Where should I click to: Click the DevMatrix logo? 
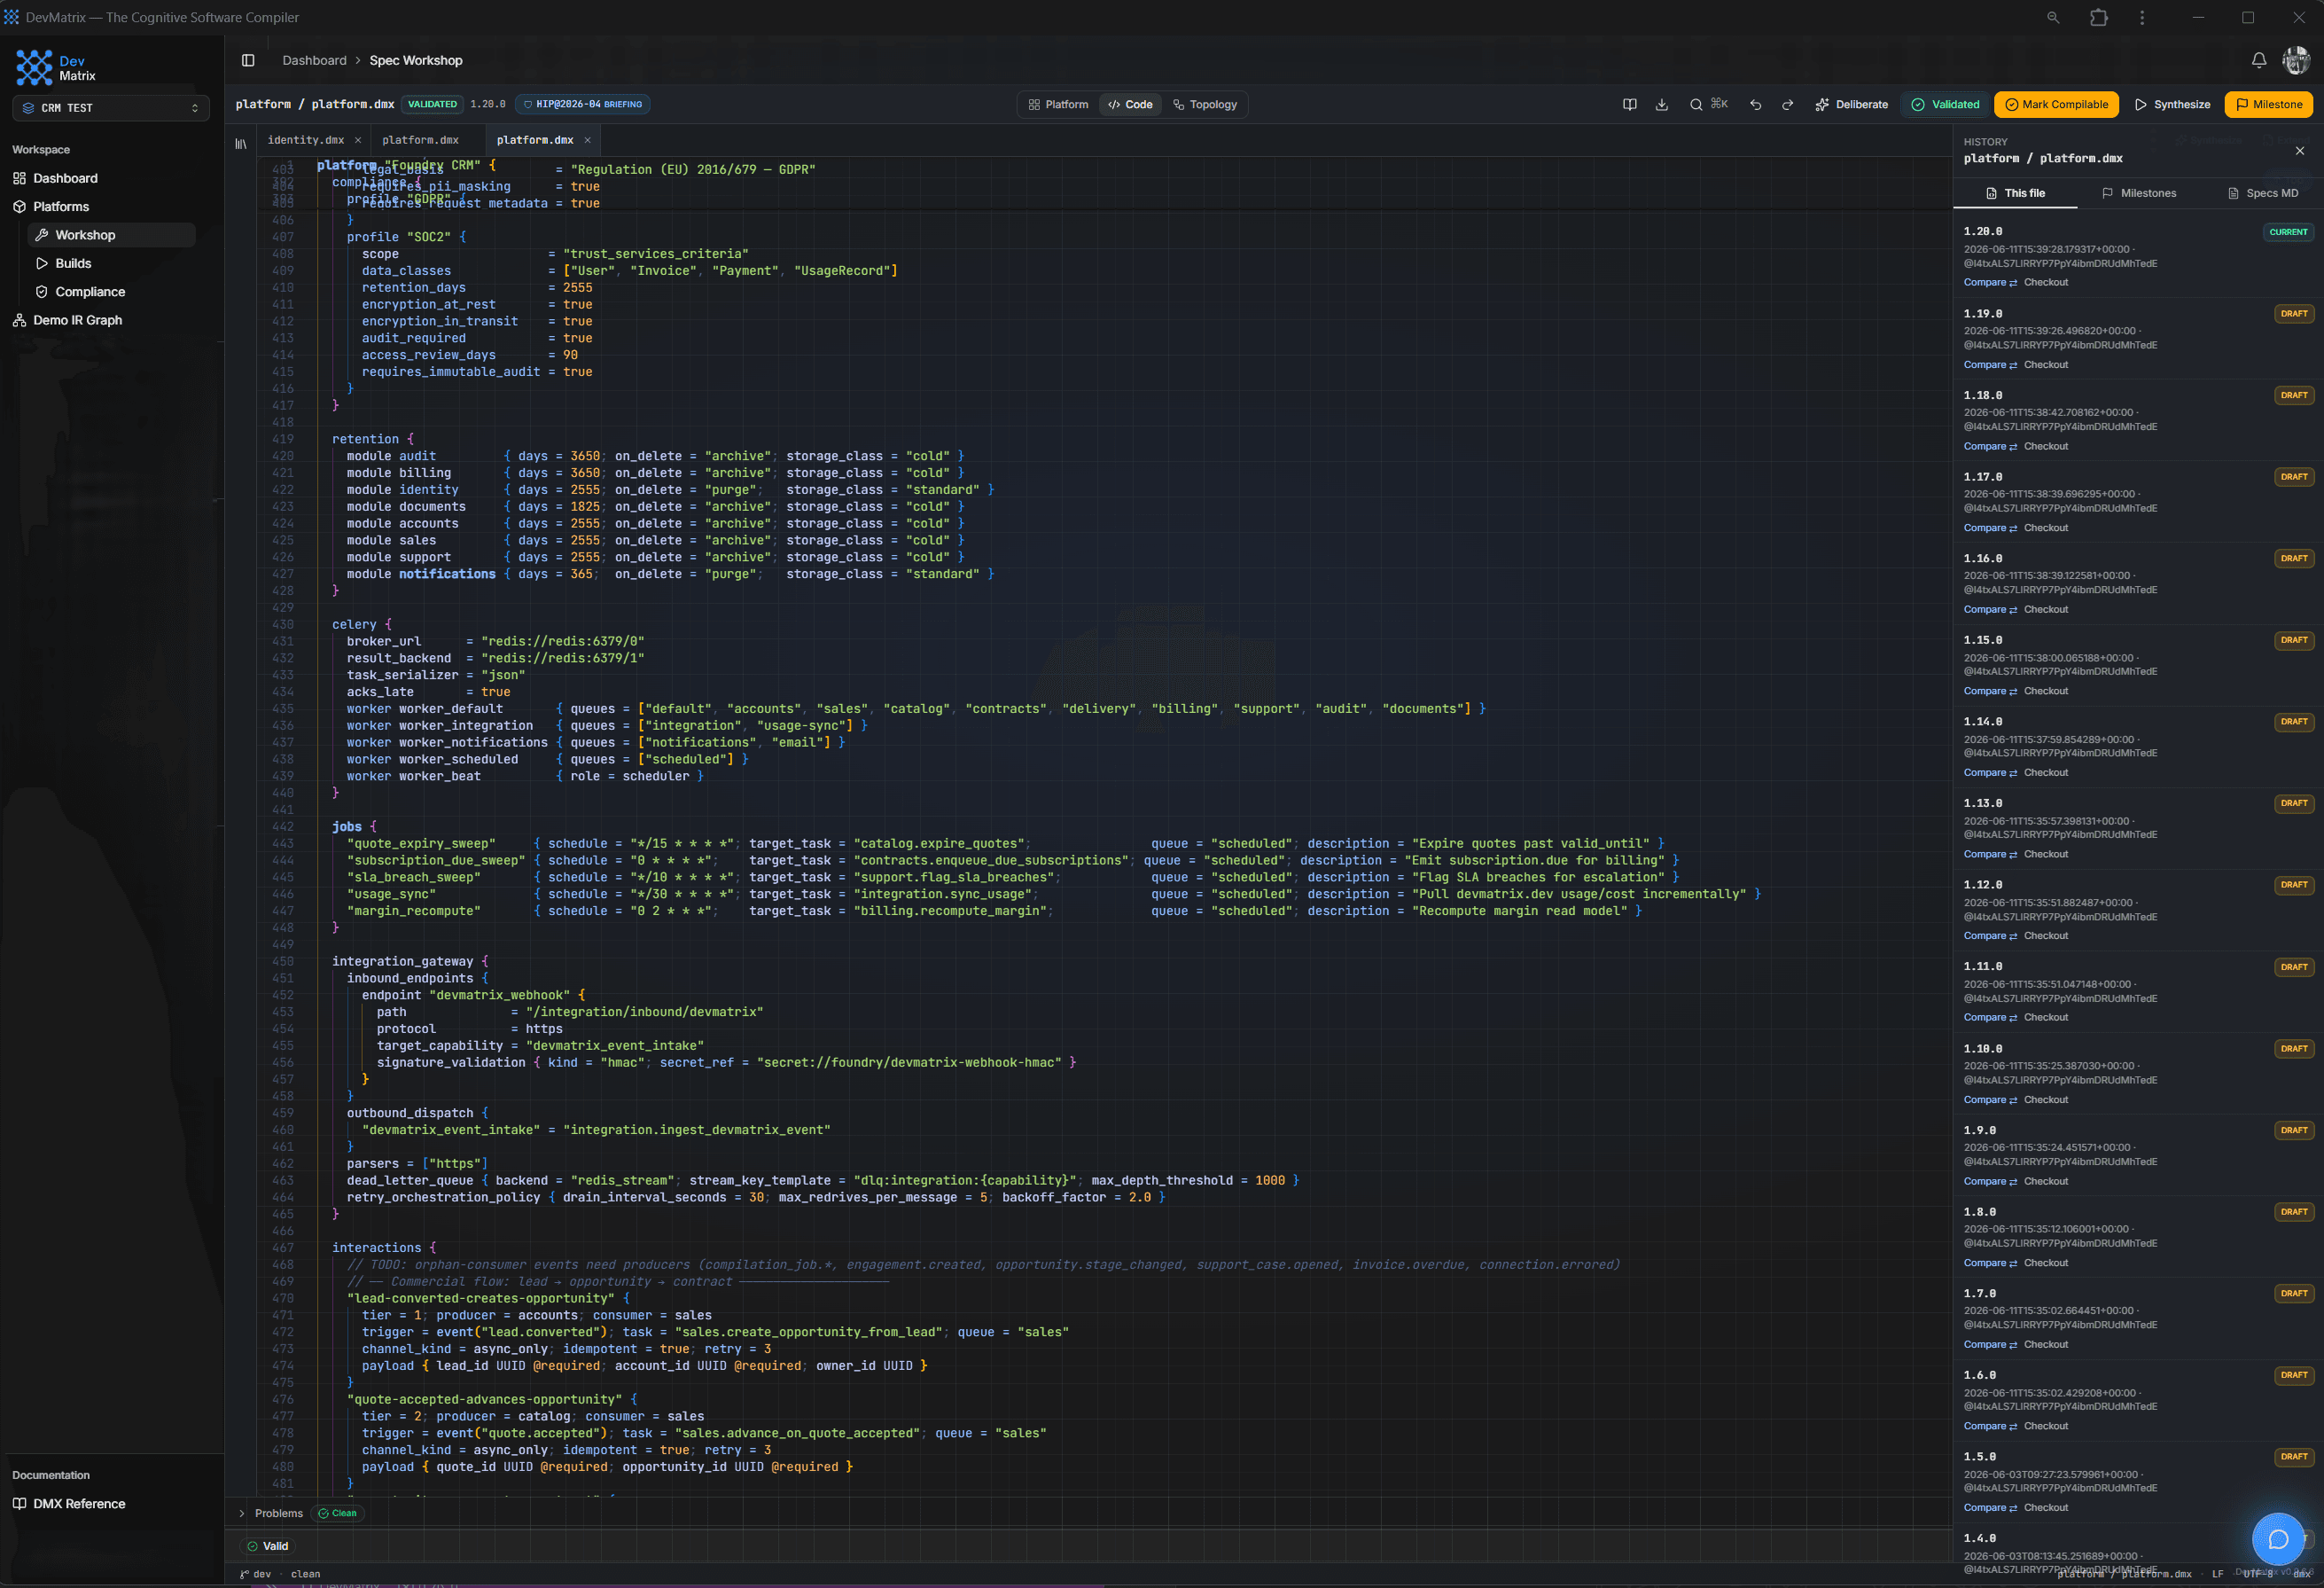(x=56, y=67)
